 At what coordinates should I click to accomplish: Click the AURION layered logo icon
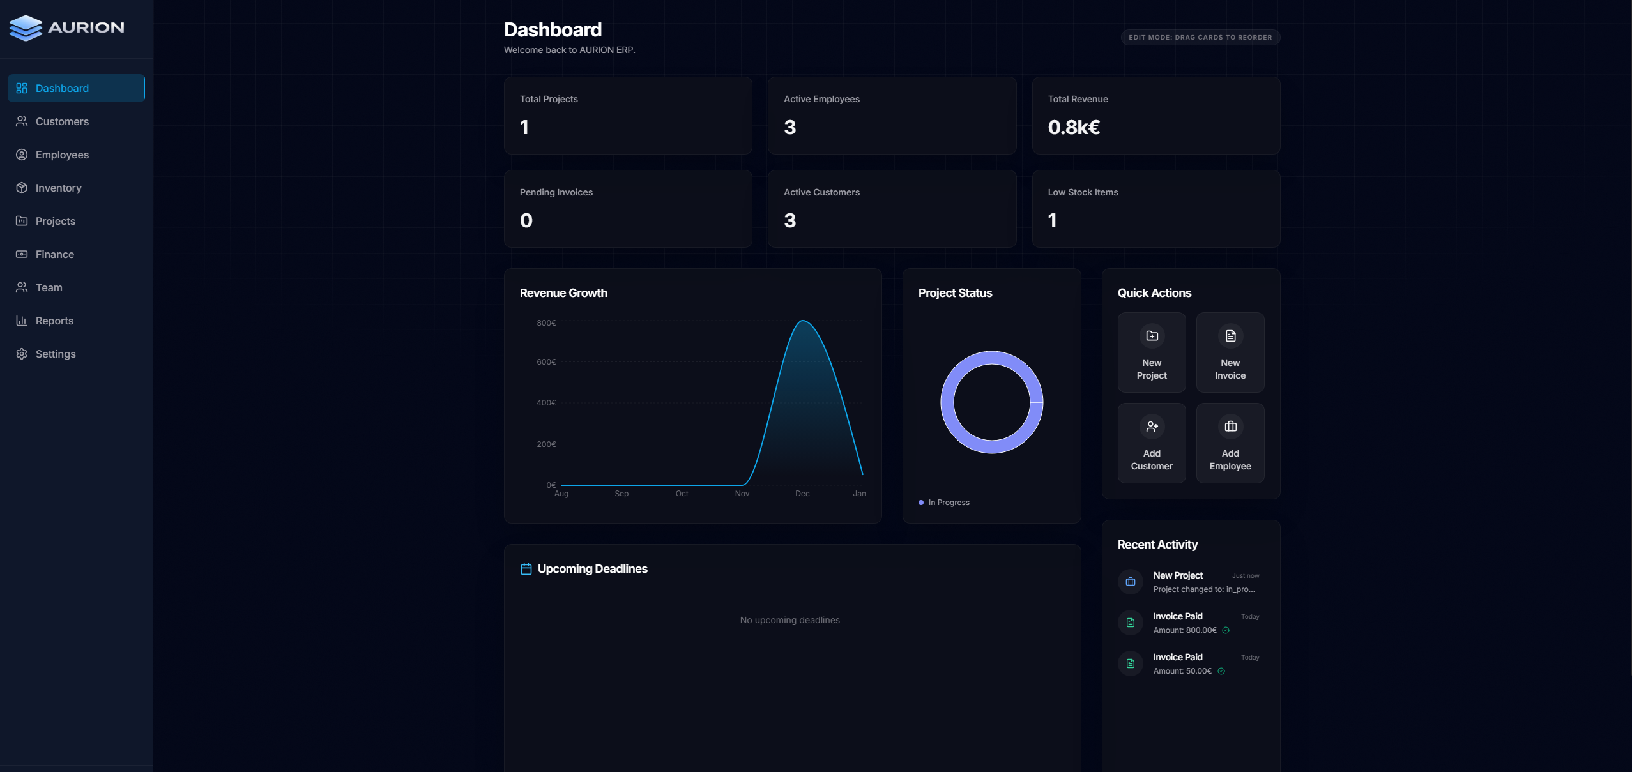point(26,28)
